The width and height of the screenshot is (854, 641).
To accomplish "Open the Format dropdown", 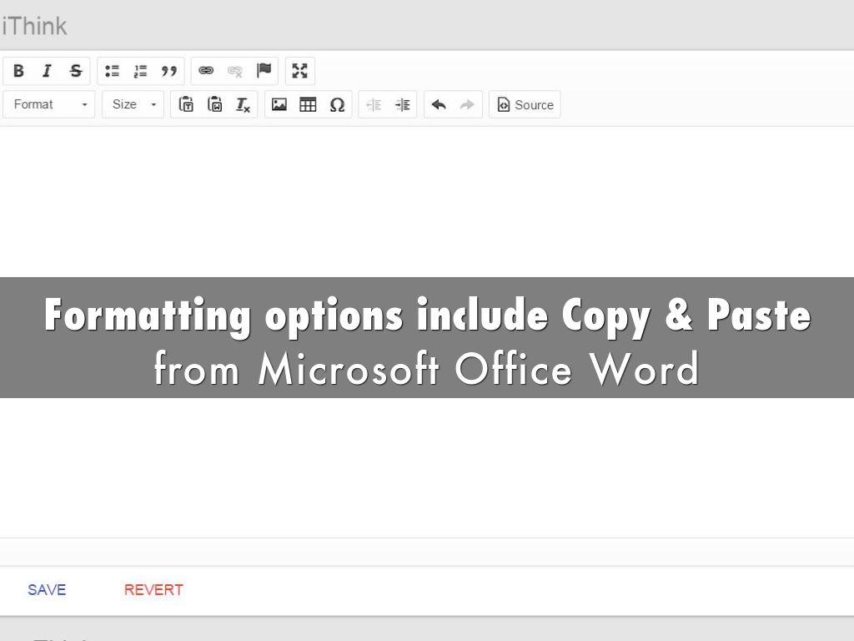I will 49,104.
